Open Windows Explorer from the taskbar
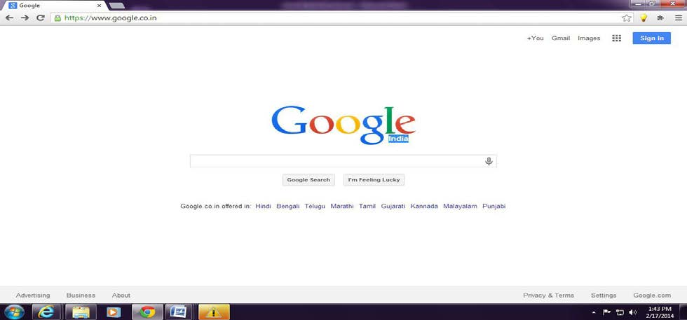 (81, 312)
